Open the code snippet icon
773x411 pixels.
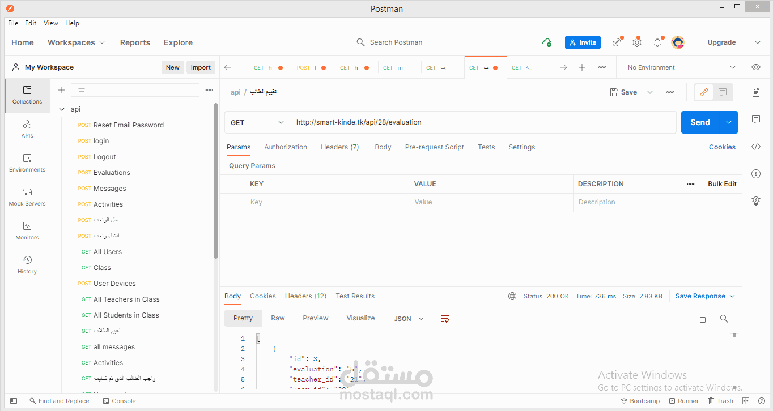756,147
